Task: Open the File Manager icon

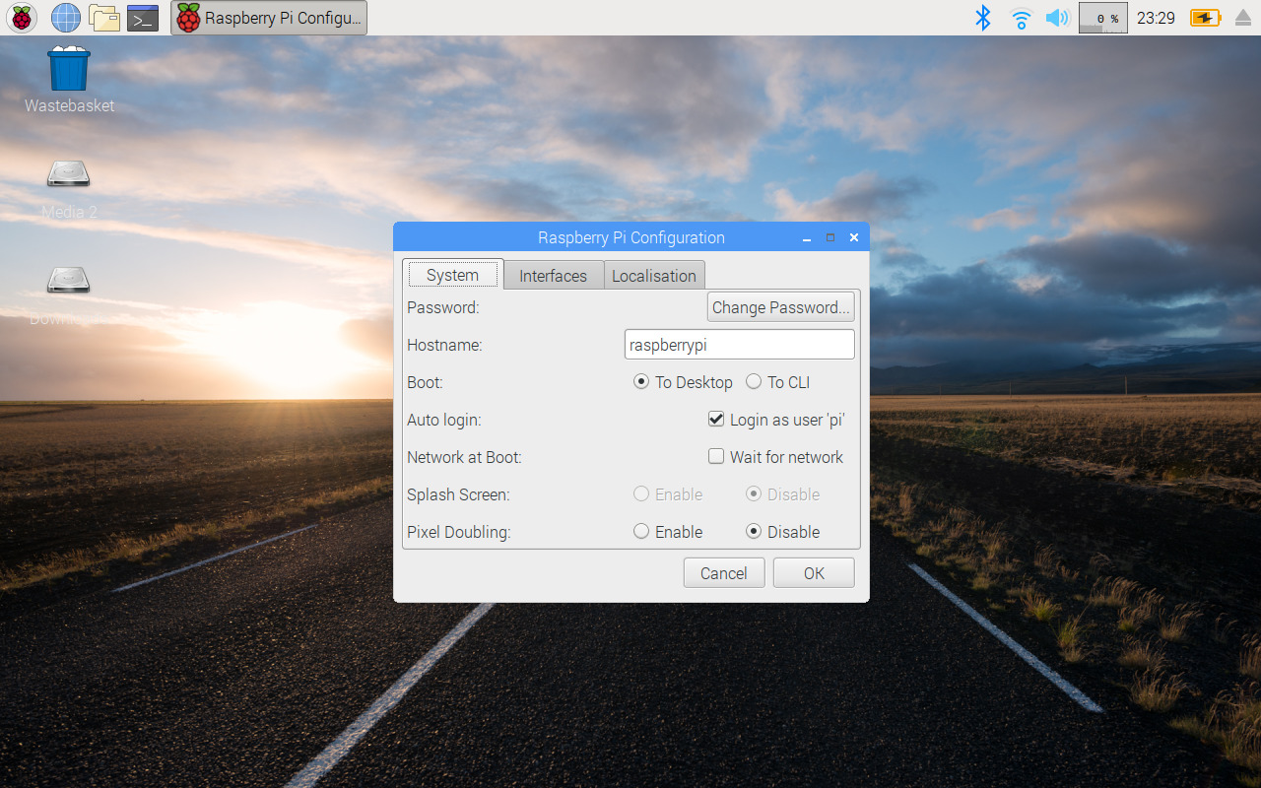Action: [x=104, y=17]
